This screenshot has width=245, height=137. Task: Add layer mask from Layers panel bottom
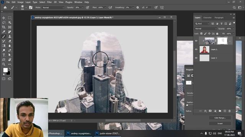tap(210, 111)
